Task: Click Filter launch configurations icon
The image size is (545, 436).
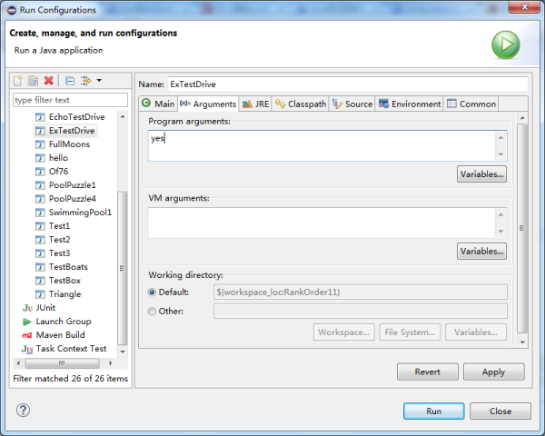Action: 85,81
